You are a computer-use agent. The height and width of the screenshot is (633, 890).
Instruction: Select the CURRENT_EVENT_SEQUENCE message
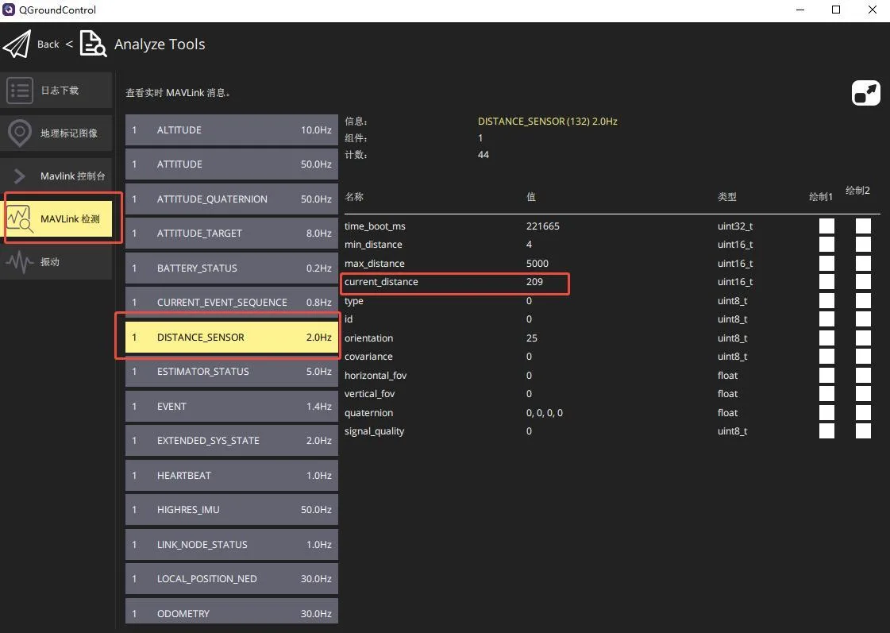coord(232,303)
